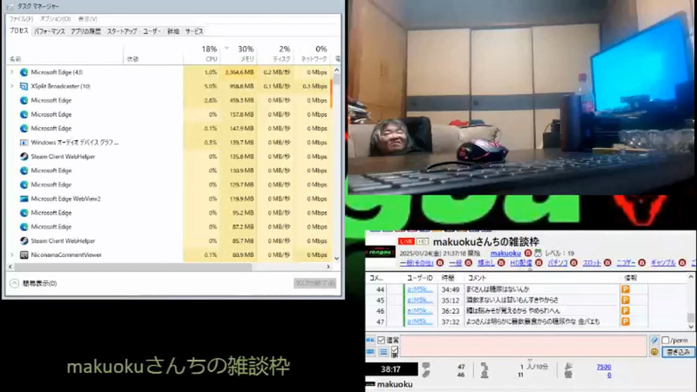
Task: Click the Task Manager title bar icon
Action: pos(10,7)
